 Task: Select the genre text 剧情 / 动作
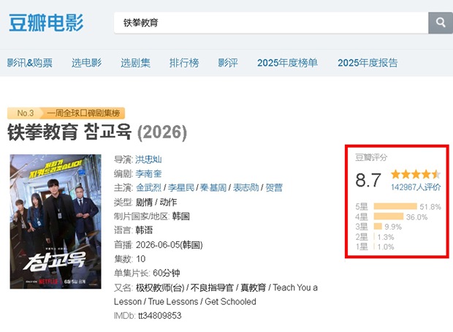point(156,202)
